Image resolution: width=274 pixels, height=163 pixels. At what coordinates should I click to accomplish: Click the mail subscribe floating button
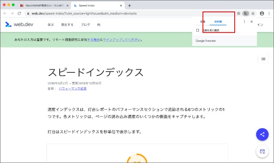262,152
